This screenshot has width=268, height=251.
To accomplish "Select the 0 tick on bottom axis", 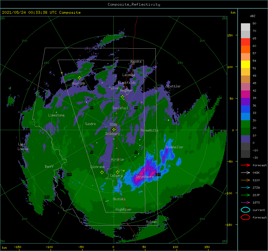I will click(113, 247).
